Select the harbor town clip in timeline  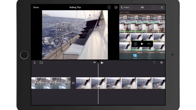(x=51, y=83)
